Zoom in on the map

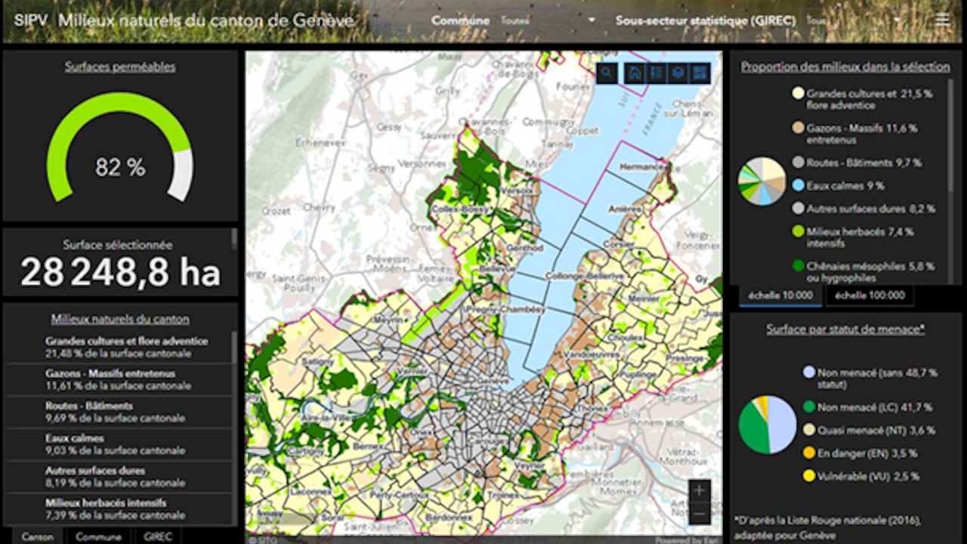click(700, 490)
